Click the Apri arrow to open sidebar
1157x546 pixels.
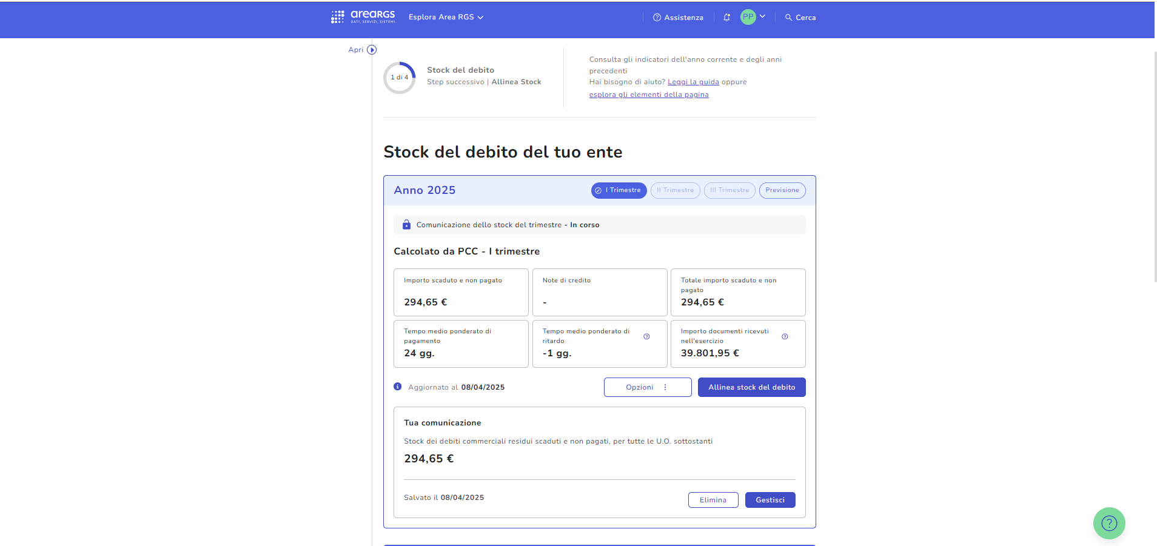372,50
